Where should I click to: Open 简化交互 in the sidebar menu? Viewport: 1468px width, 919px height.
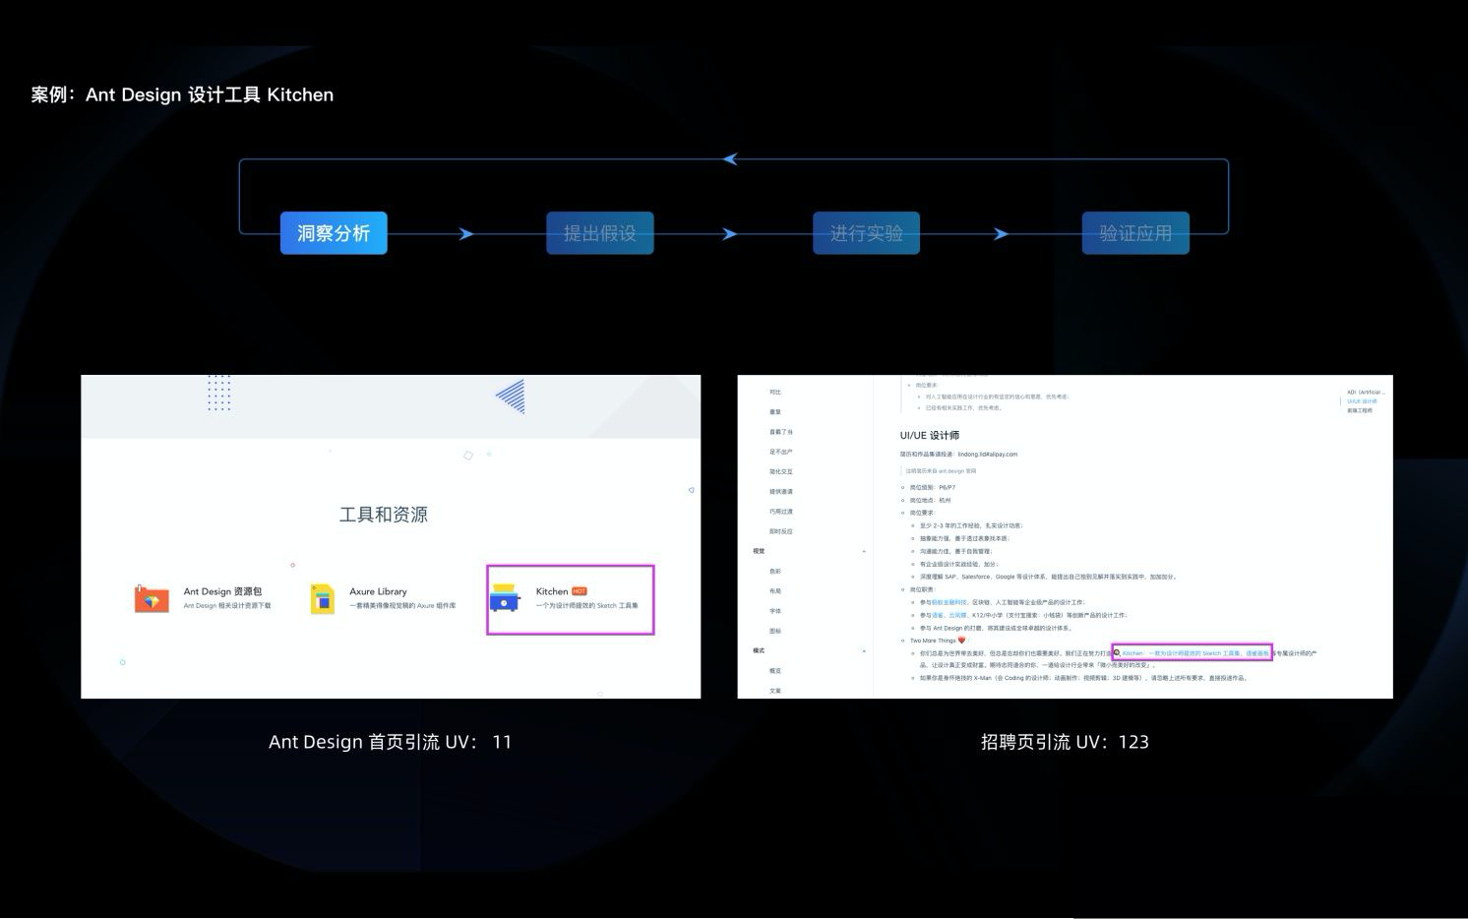pyautogui.click(x=781, y=471)
